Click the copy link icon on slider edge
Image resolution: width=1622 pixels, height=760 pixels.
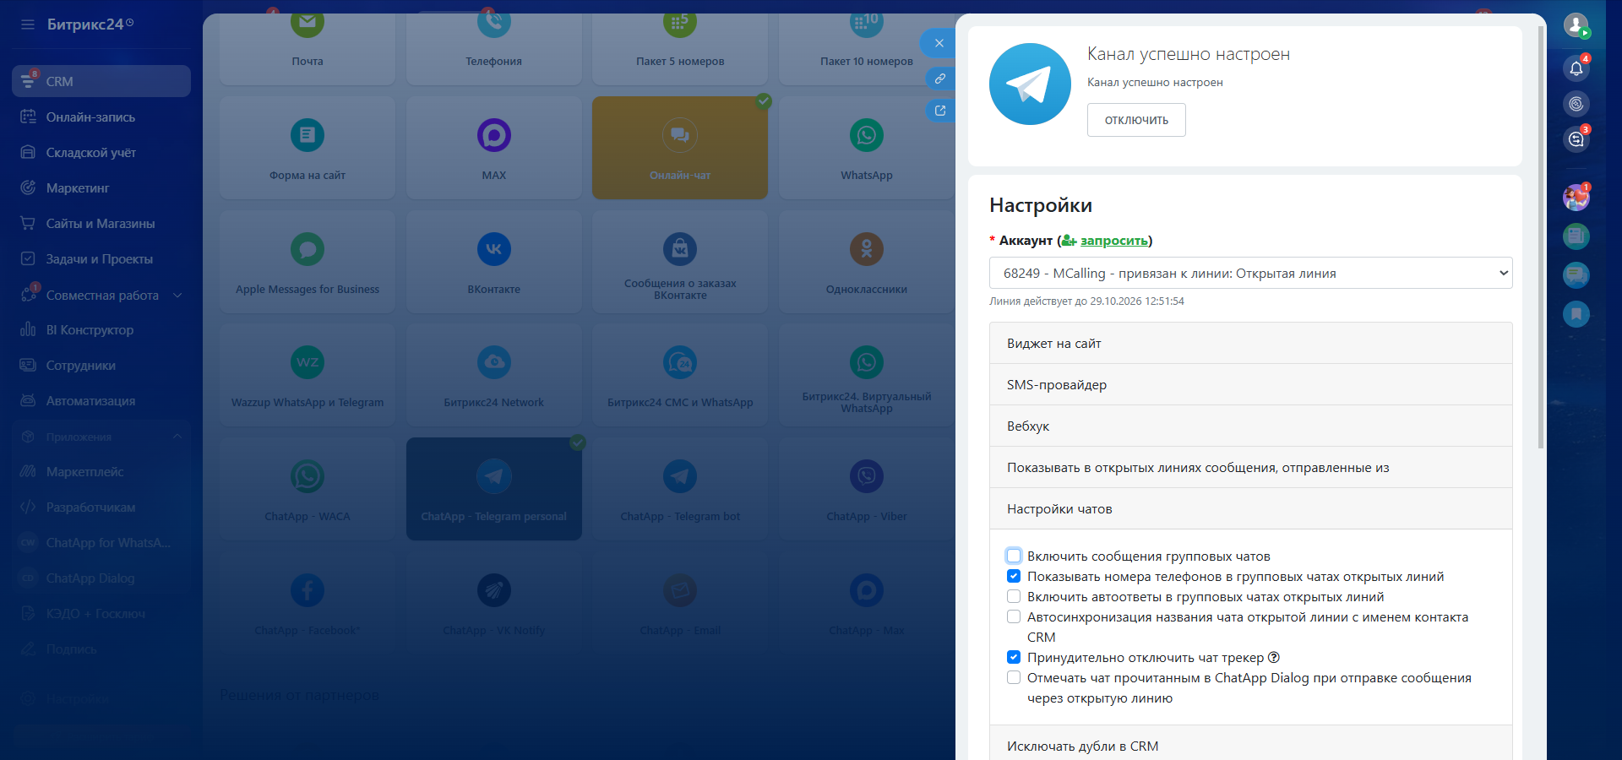point(939,79)
